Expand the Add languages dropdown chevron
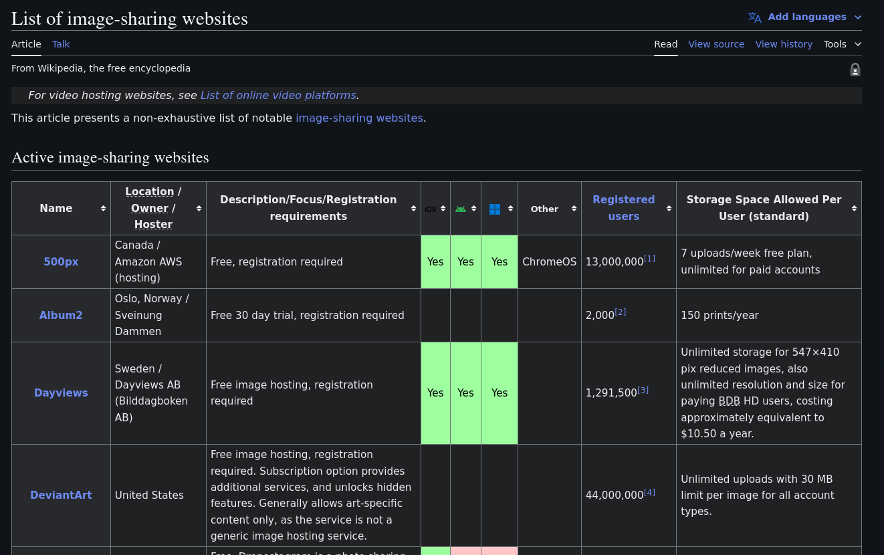The width and height of the screenshot is (884, 555). 858,17
